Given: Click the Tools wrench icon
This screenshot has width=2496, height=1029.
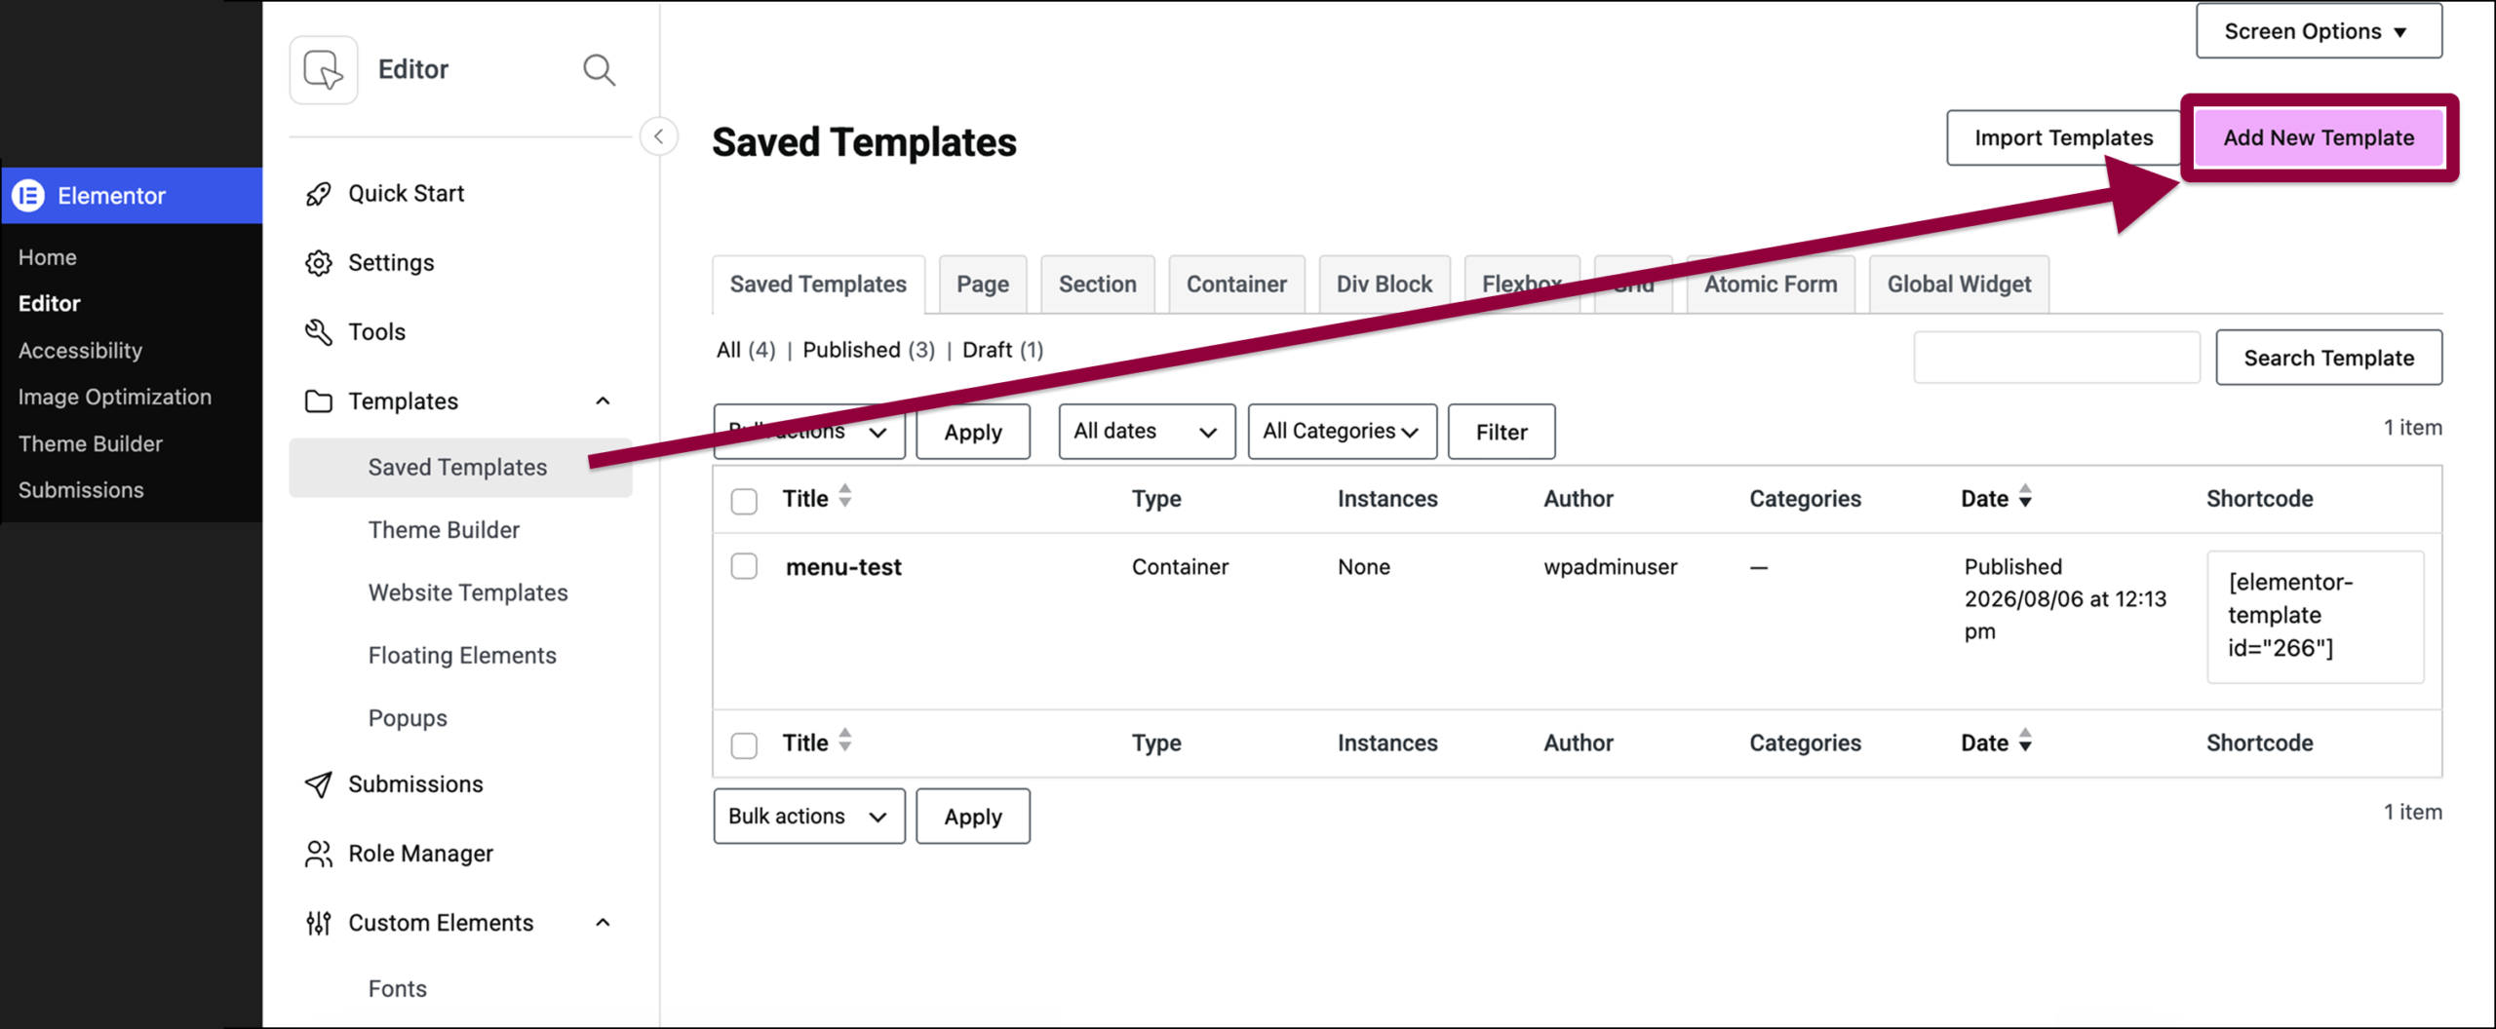Looking at the screenshot, I should tap(318, 332).
